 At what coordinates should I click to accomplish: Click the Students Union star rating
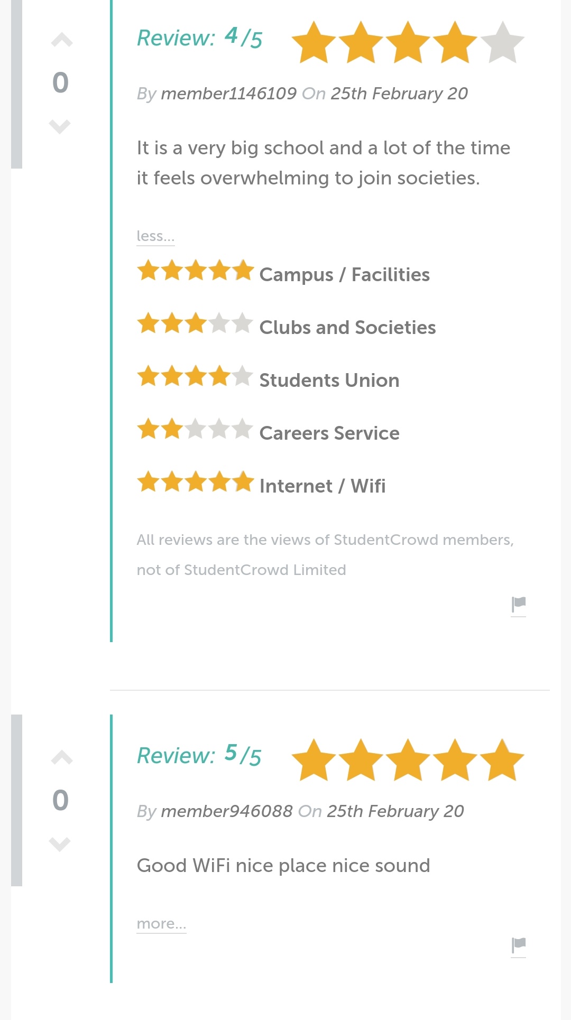195,377
